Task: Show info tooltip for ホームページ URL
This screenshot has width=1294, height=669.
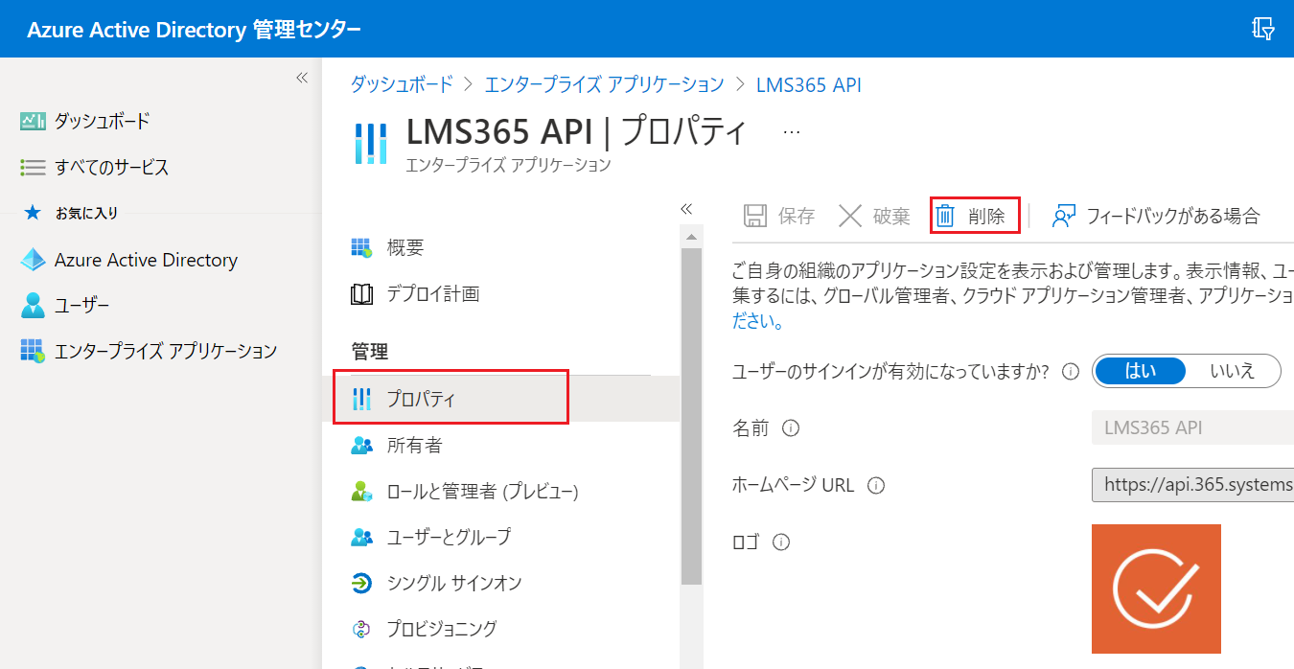Action: click(x=875, y=485)
